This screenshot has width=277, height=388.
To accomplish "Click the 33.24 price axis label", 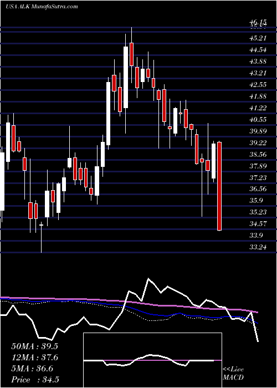I will point(258,247).
